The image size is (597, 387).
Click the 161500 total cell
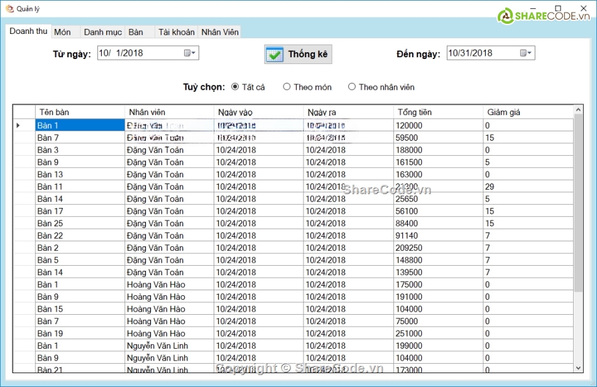pos(438,162)
